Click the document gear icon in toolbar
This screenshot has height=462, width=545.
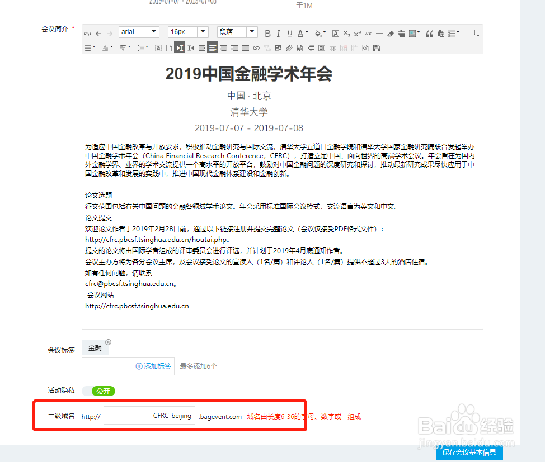[x=300, y=48]
